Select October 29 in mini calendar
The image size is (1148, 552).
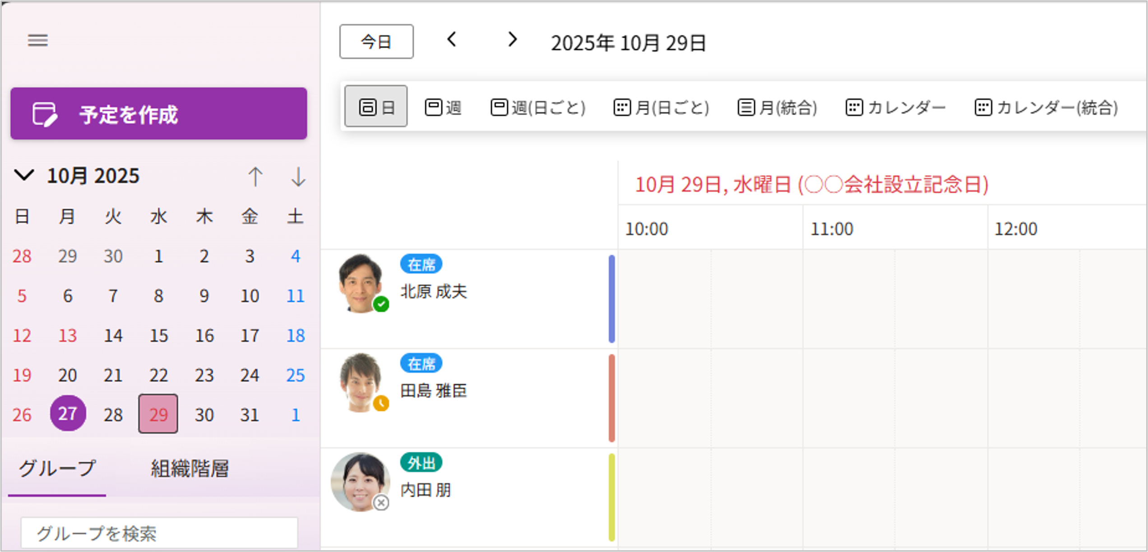tap(158, 414)
